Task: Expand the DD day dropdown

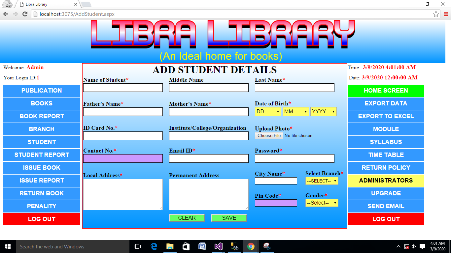Action: click(268, 112)
